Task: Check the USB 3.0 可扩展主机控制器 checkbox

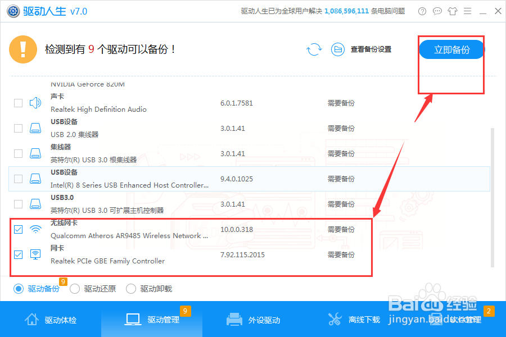Action: click(19, 204)
